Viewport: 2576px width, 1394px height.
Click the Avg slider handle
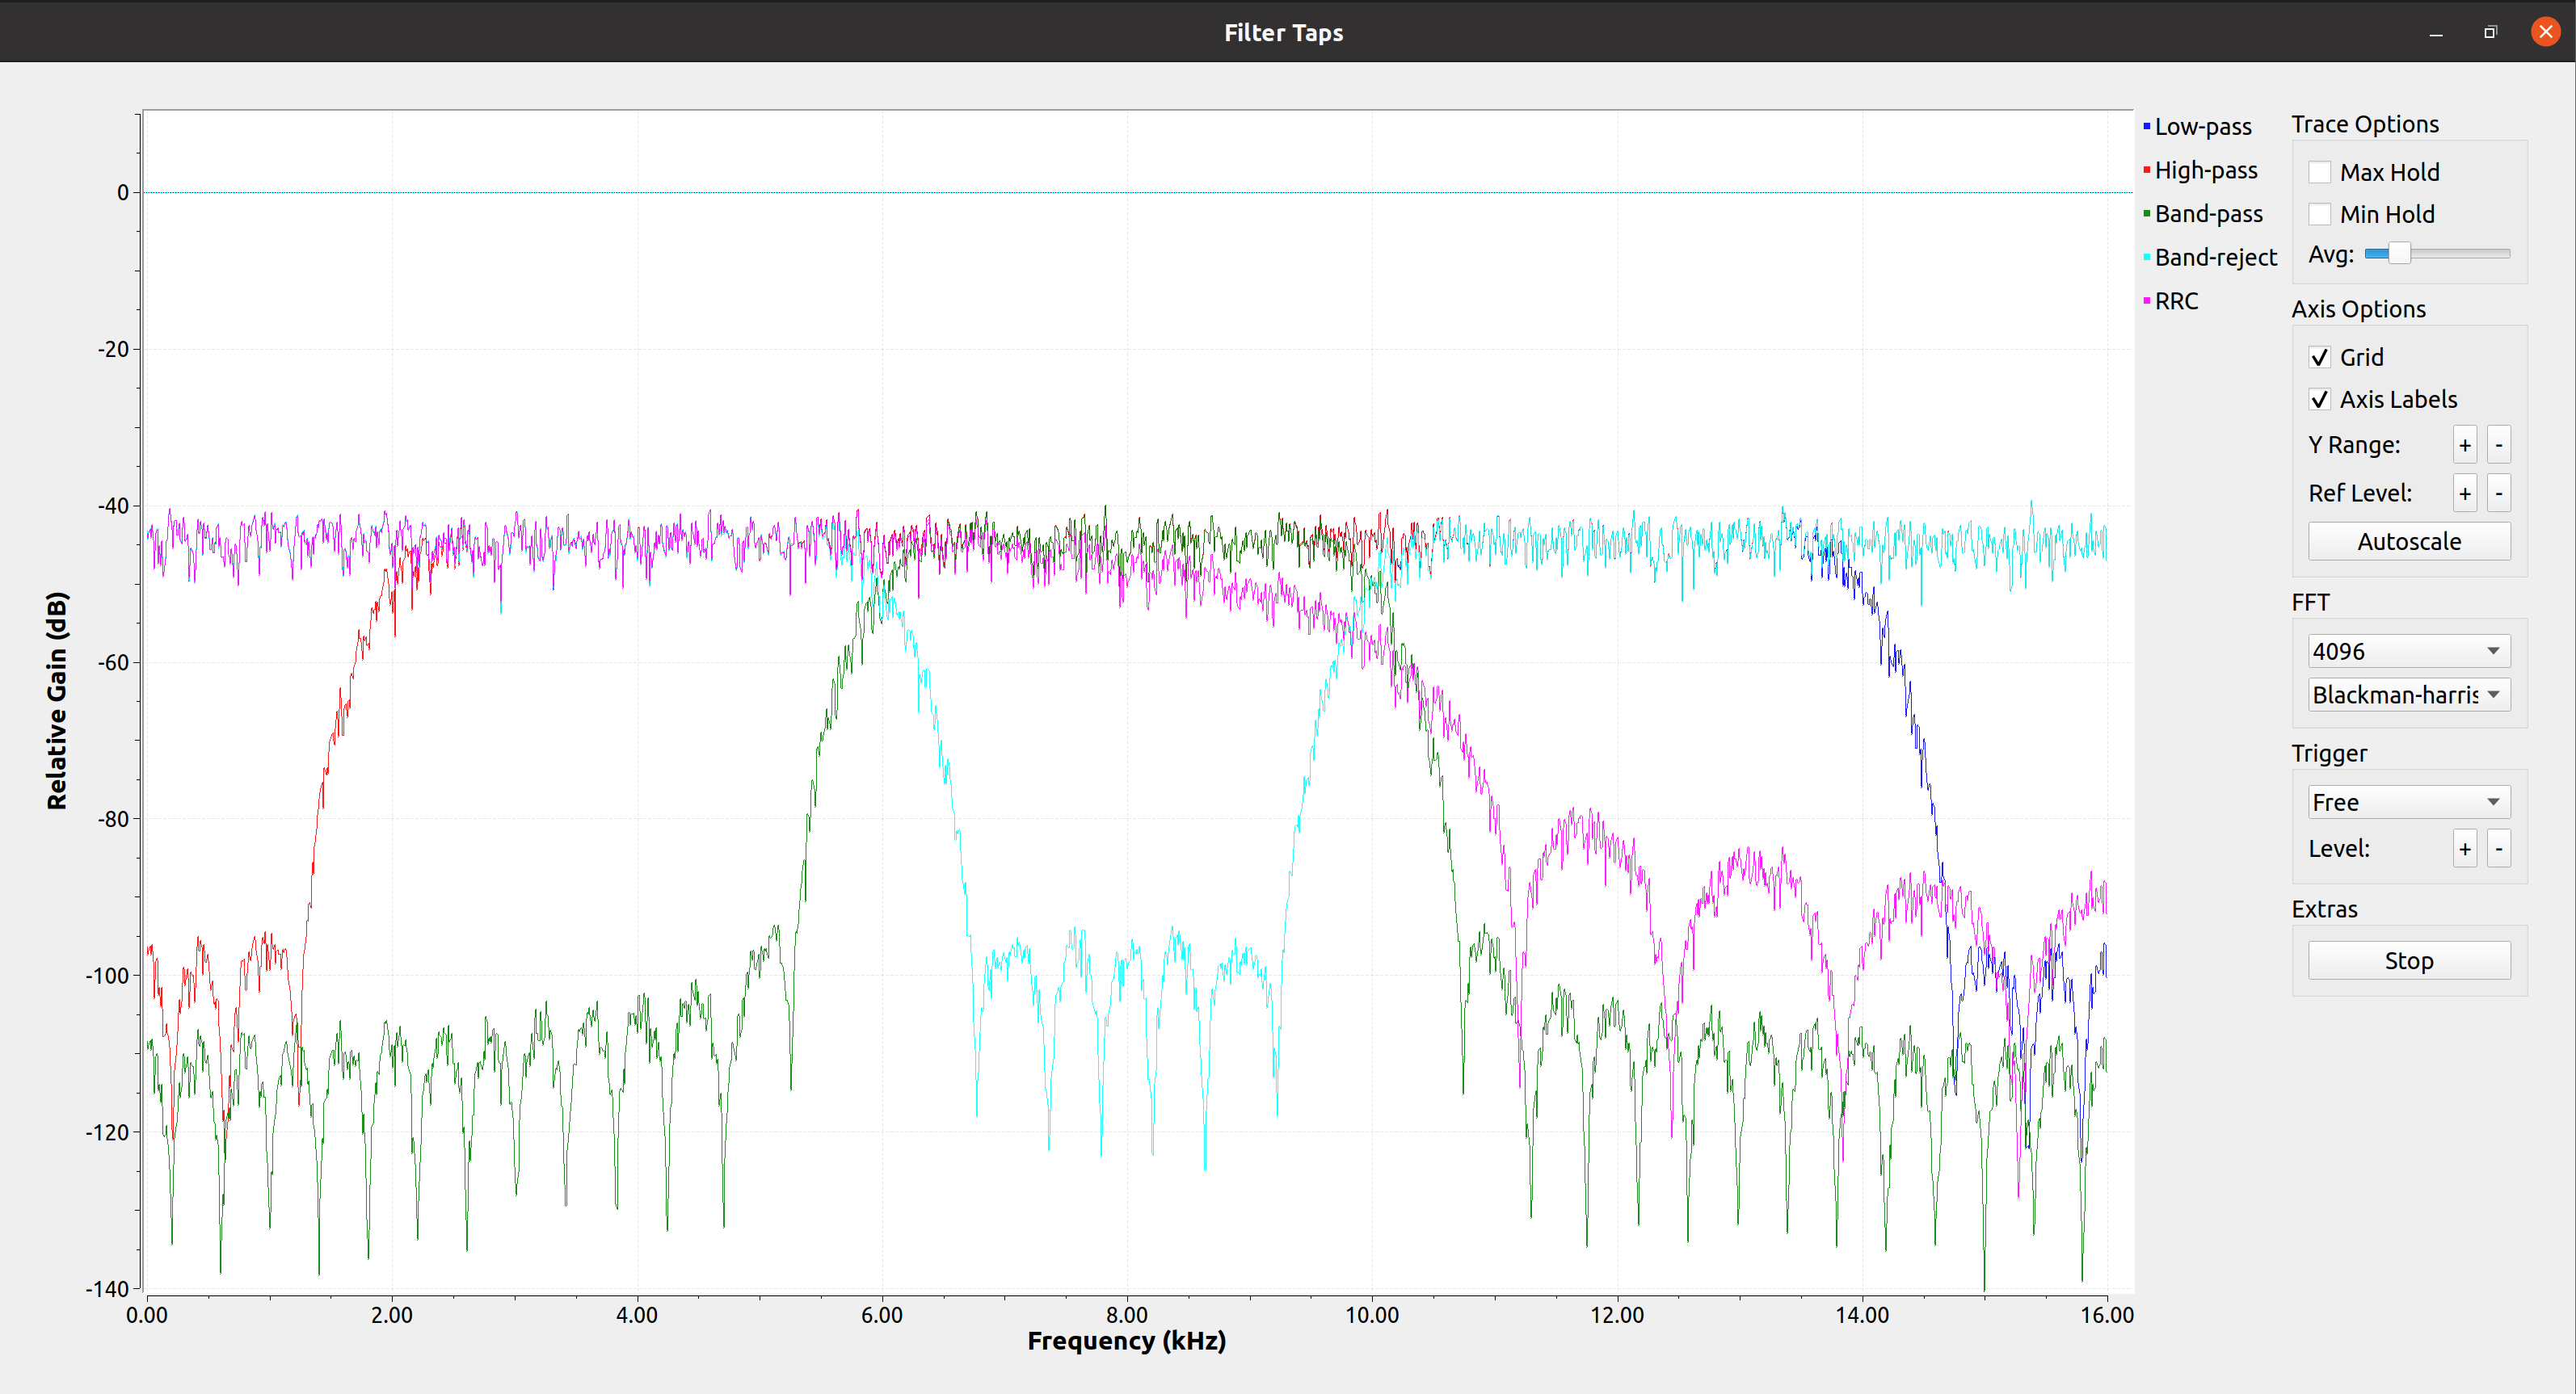tap(2399, 254)
